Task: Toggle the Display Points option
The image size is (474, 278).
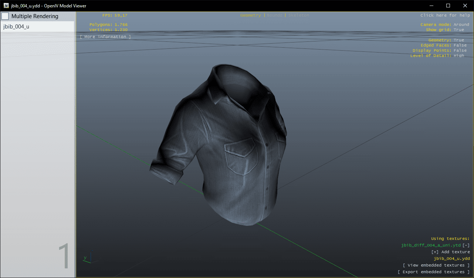Action: coord(460,51)
